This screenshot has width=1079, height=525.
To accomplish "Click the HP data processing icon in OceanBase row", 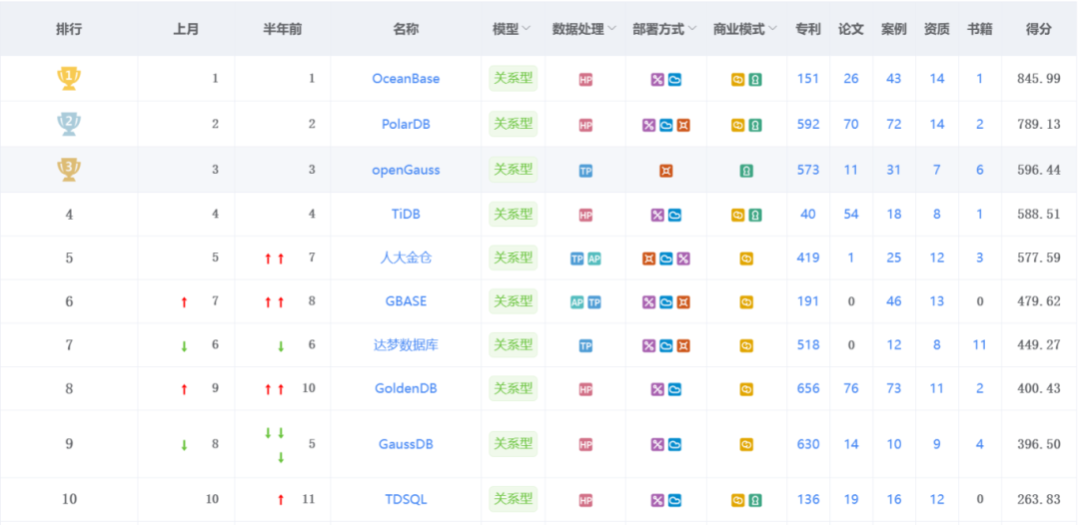I will [585, 80].
